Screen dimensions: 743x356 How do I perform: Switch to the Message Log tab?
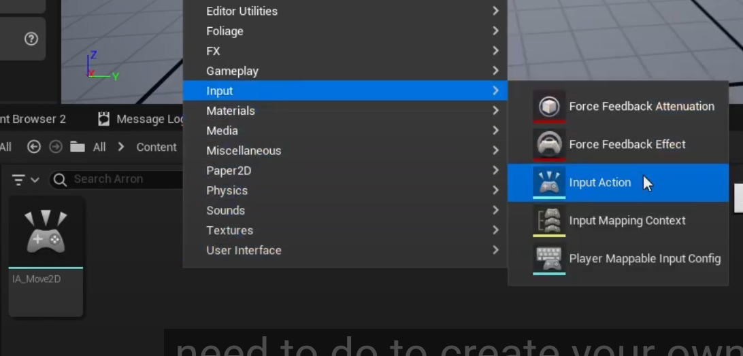(x=140, y=120)
